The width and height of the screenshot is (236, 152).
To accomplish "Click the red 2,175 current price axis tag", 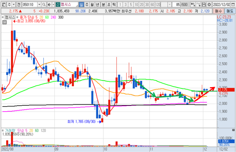I will tap(226, 90).
